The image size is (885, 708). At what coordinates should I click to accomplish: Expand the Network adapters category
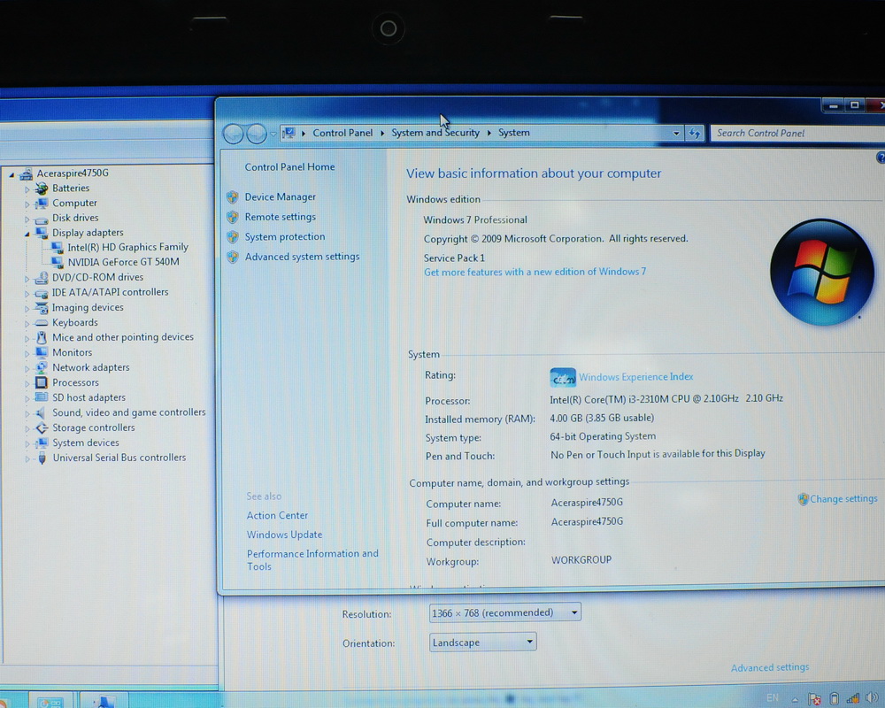[x=27, y=369]
